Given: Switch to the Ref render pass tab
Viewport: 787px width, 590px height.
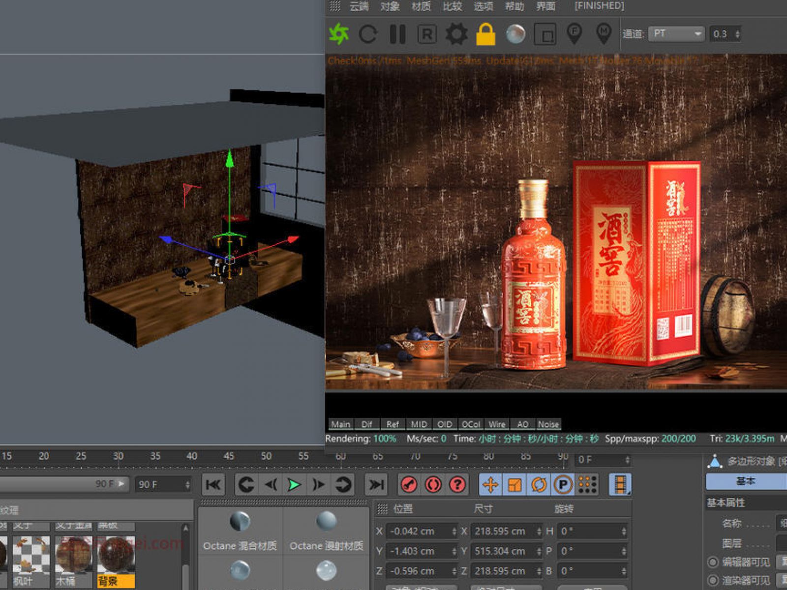Looking at the screenshot, I should tap(393, 424).
